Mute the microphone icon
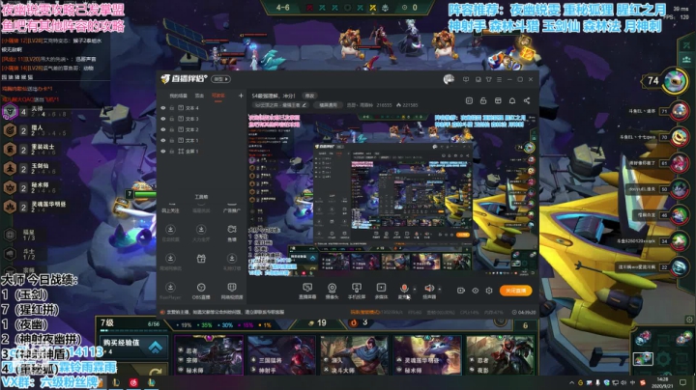 404,289
